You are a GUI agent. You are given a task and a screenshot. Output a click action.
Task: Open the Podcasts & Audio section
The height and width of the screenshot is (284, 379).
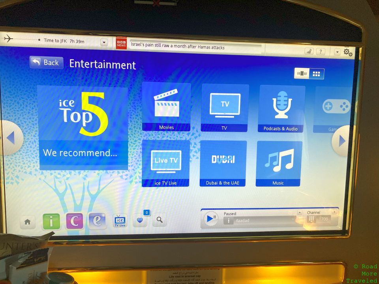click(281, 106)
